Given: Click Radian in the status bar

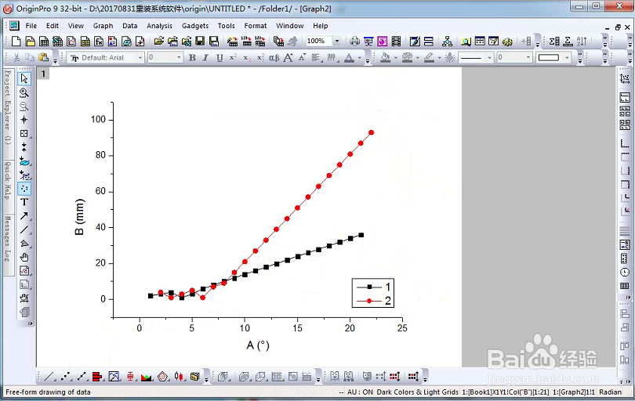Looking at the screenshot, I should [x=610, y=392].
